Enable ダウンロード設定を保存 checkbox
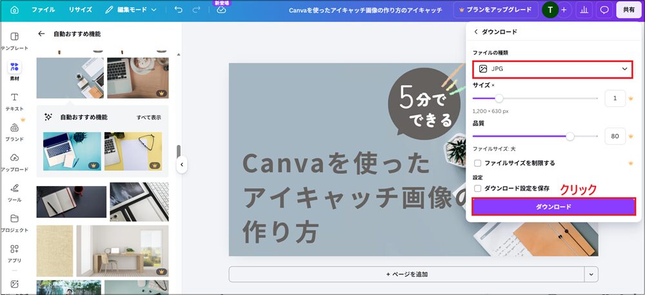645x295 pixels. [477, 189]
